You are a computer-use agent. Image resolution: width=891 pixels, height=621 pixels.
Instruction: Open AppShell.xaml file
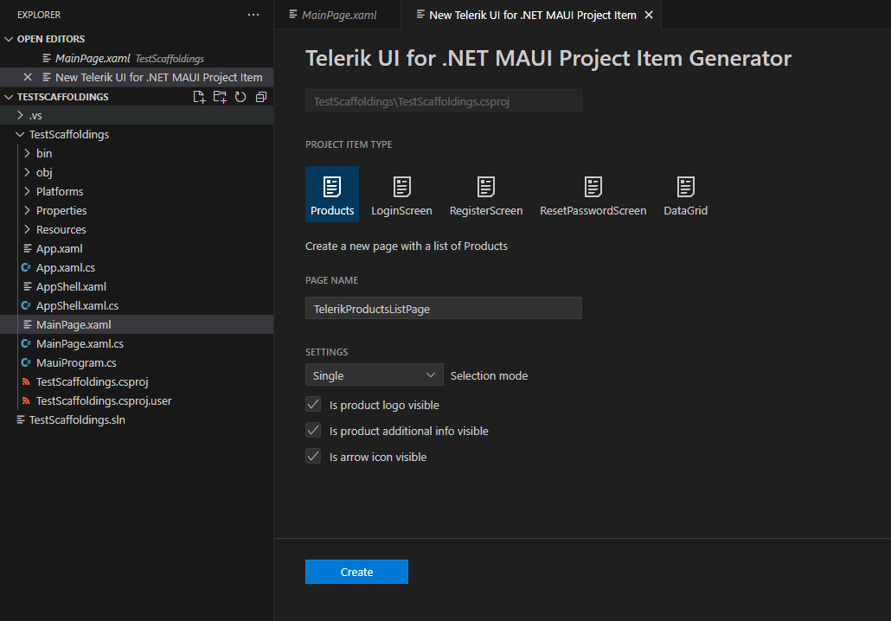[137, 287]
